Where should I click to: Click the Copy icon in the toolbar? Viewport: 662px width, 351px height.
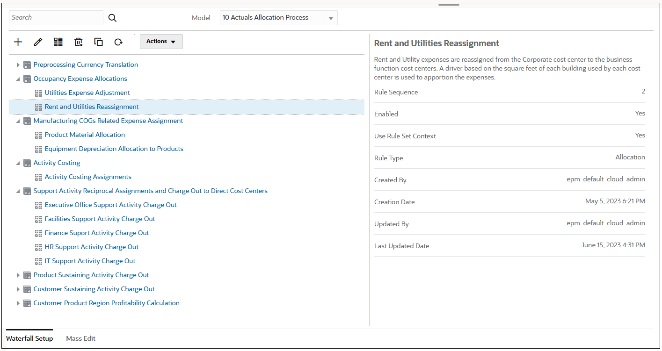coord(98,42)
